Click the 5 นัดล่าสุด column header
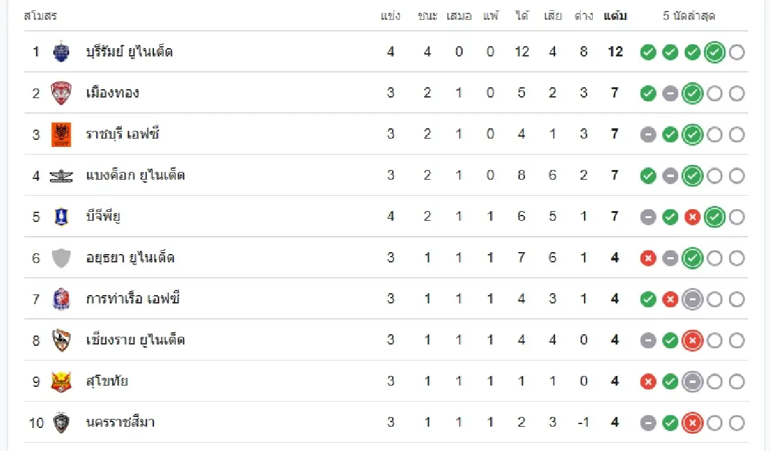Screen dimensions: 770x451 click(689, 16)
